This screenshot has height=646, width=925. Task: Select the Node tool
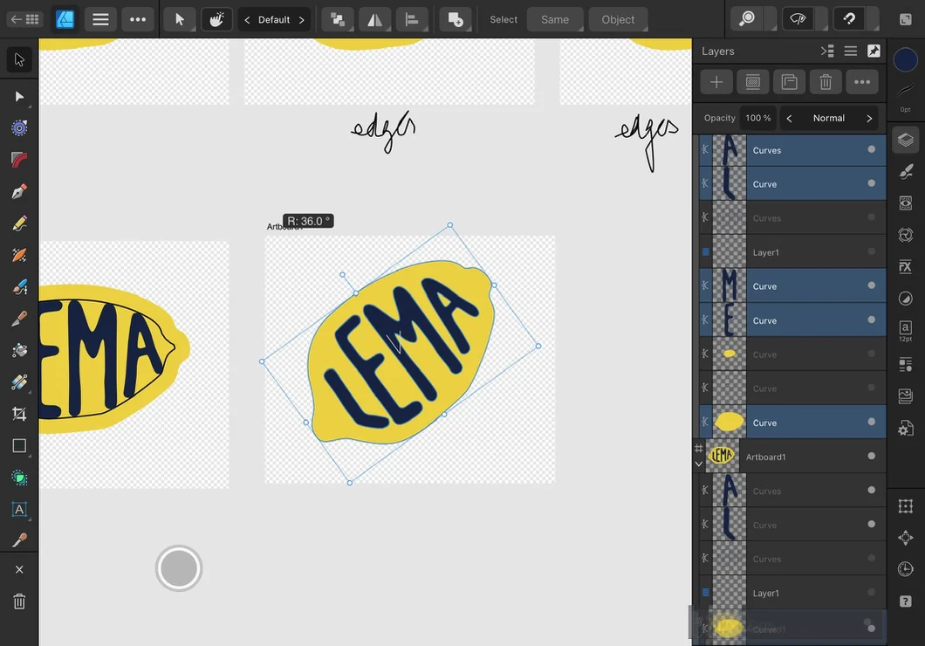click(x=19, y=96)
